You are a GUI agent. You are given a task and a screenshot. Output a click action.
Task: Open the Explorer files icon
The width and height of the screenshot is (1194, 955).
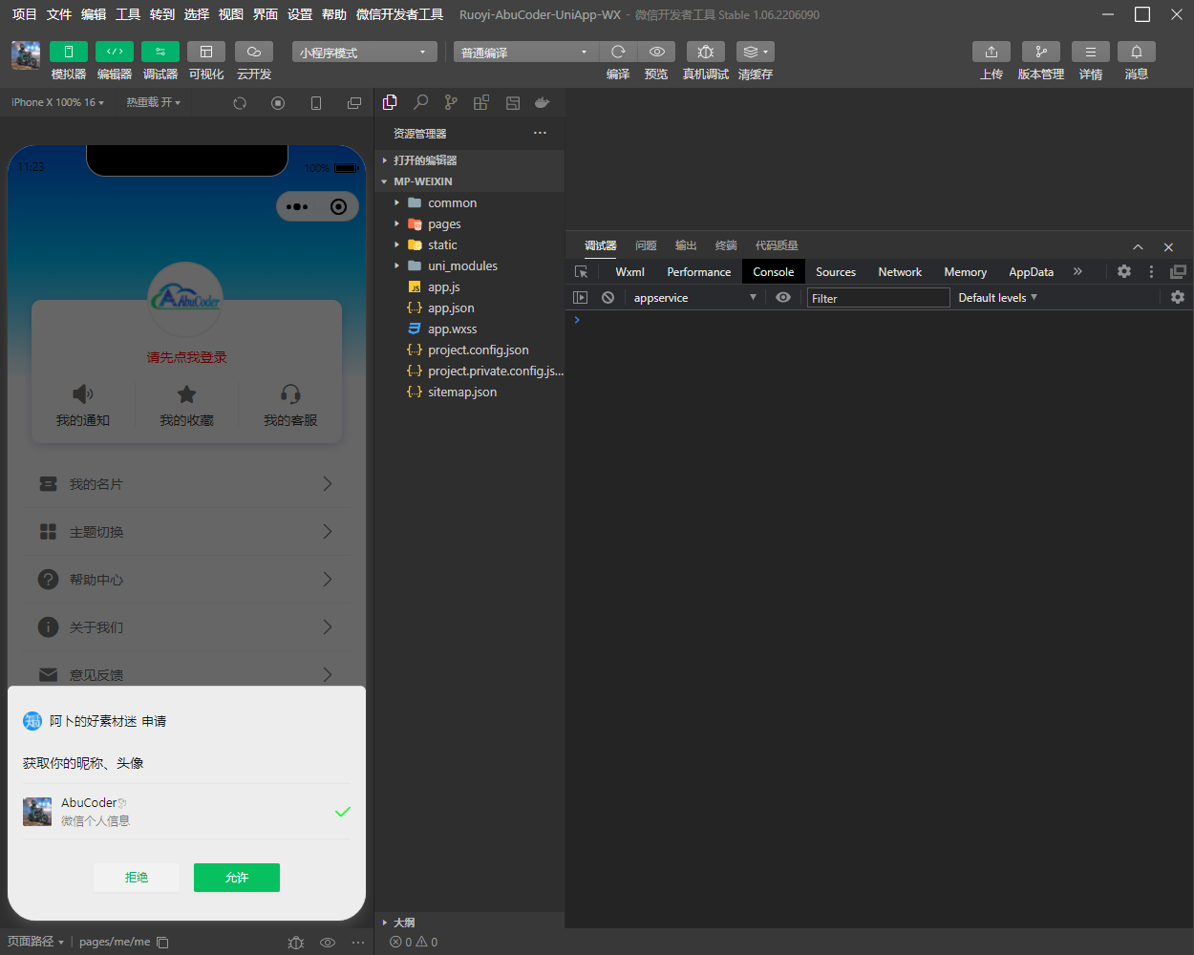[x=390, y=102]
